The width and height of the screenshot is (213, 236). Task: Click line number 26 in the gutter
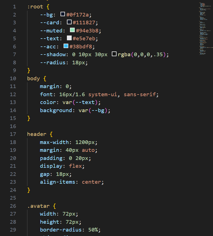click(13, 206)
